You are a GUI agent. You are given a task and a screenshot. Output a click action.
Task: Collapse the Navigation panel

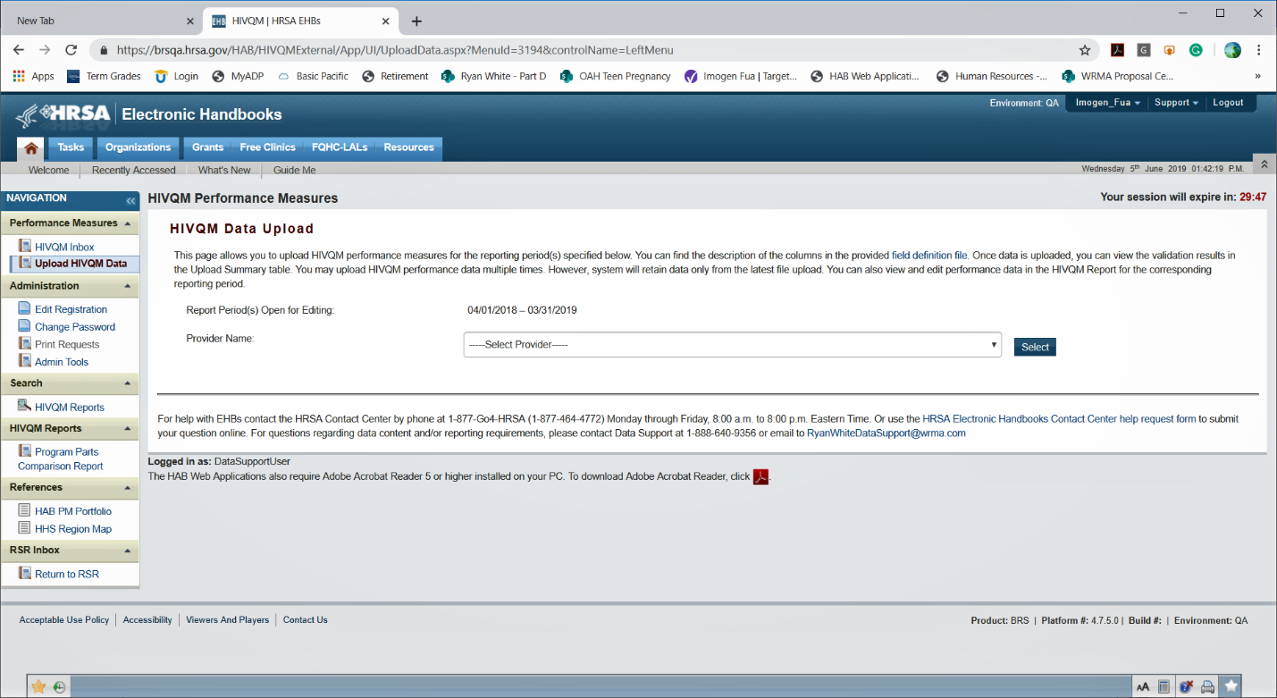[130, 200]
